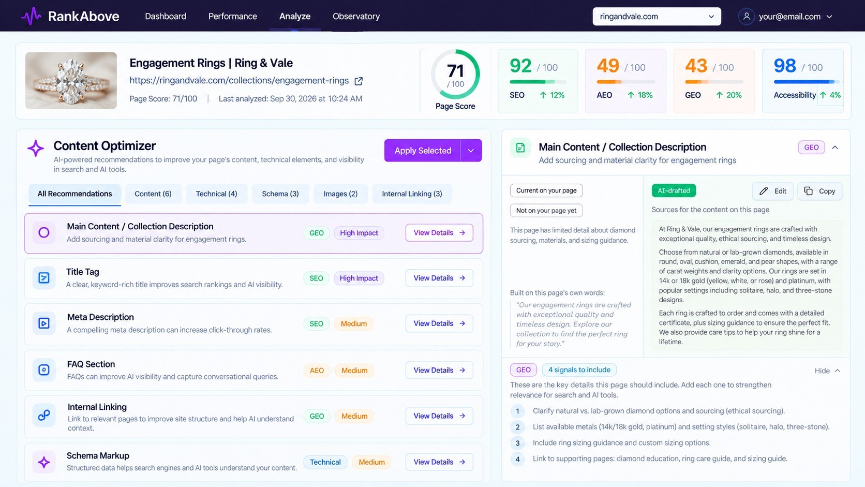Open the Dashboard menu
865x487 pixels.
tap(166, 16)
